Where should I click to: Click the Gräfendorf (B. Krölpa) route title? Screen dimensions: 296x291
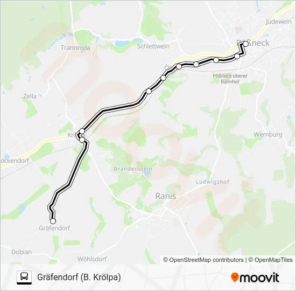[79, 277]
